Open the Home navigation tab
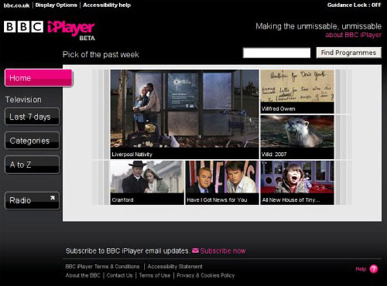The width and height of the screenshot is (387, 286). (38, 78)
